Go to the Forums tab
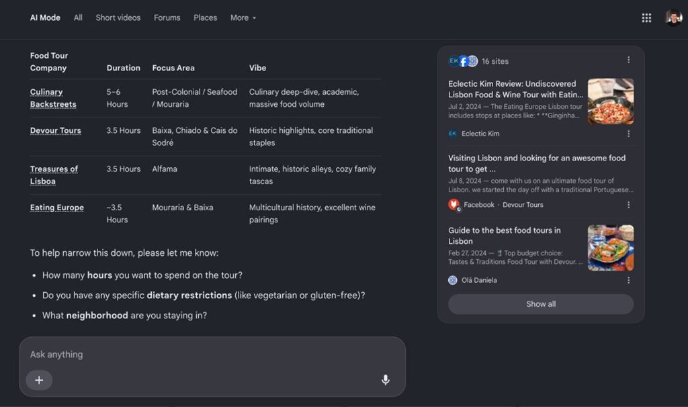Viewport: 688px width, 407px height. tap(167, 18)
